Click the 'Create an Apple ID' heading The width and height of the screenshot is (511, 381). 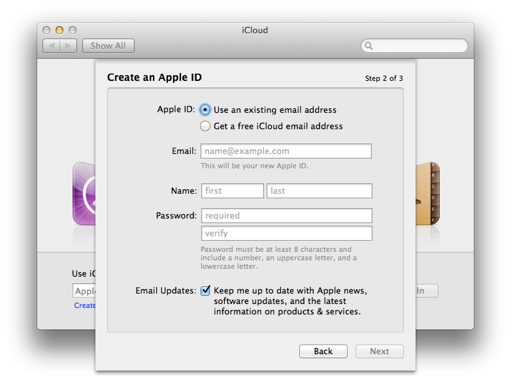tap(154, 78)
